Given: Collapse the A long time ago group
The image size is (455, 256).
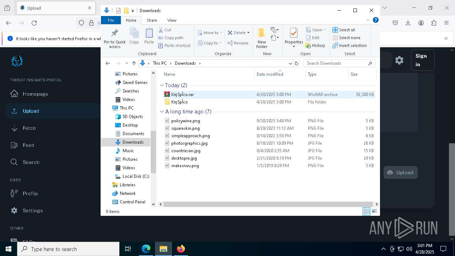Looking at the screenshot, I should pyautogui.click(x=162, y=112).
